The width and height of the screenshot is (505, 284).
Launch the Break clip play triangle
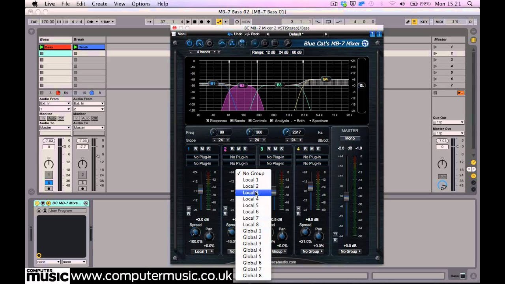75,47
